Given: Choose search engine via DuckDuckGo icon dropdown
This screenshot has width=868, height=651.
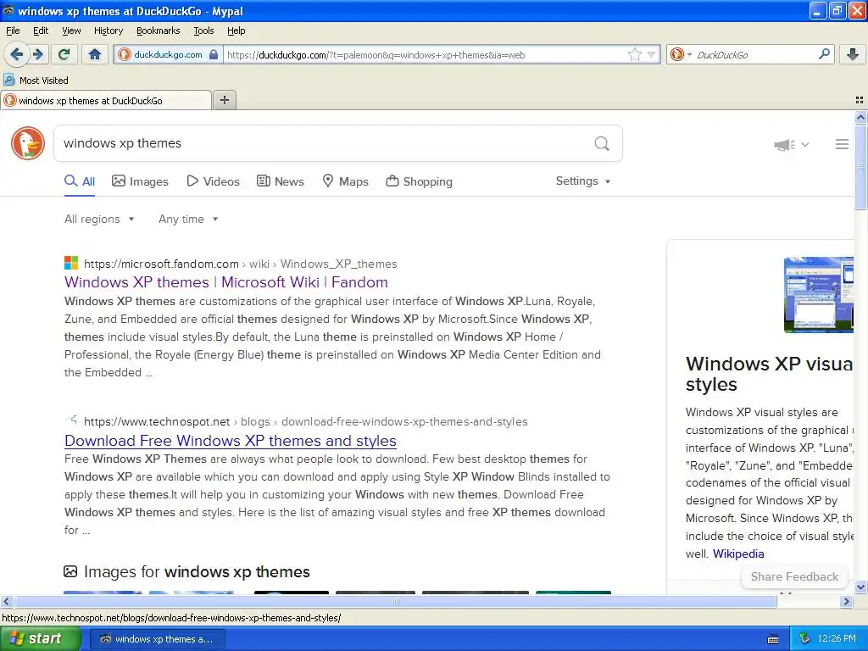Looking at the screenshot, I should 681,54.
